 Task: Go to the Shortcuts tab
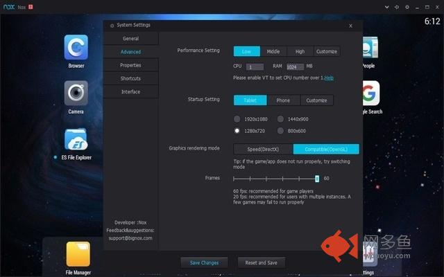point(130,78)
